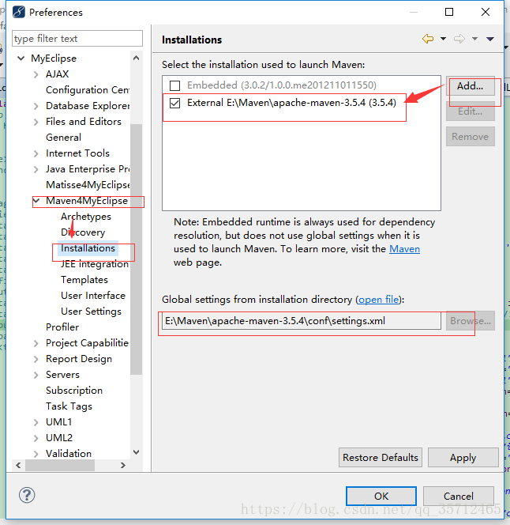Click the Edit... button
510x525 pixels.
coord(471,111)
